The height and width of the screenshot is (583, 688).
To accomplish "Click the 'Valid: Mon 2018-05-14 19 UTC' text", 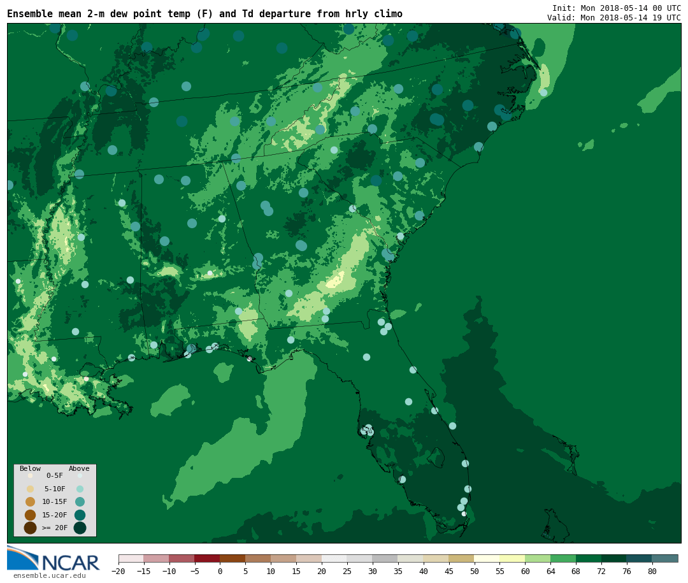I will (x=614, y=18).
